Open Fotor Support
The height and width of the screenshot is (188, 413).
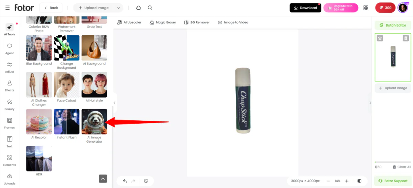click(393, 181)
